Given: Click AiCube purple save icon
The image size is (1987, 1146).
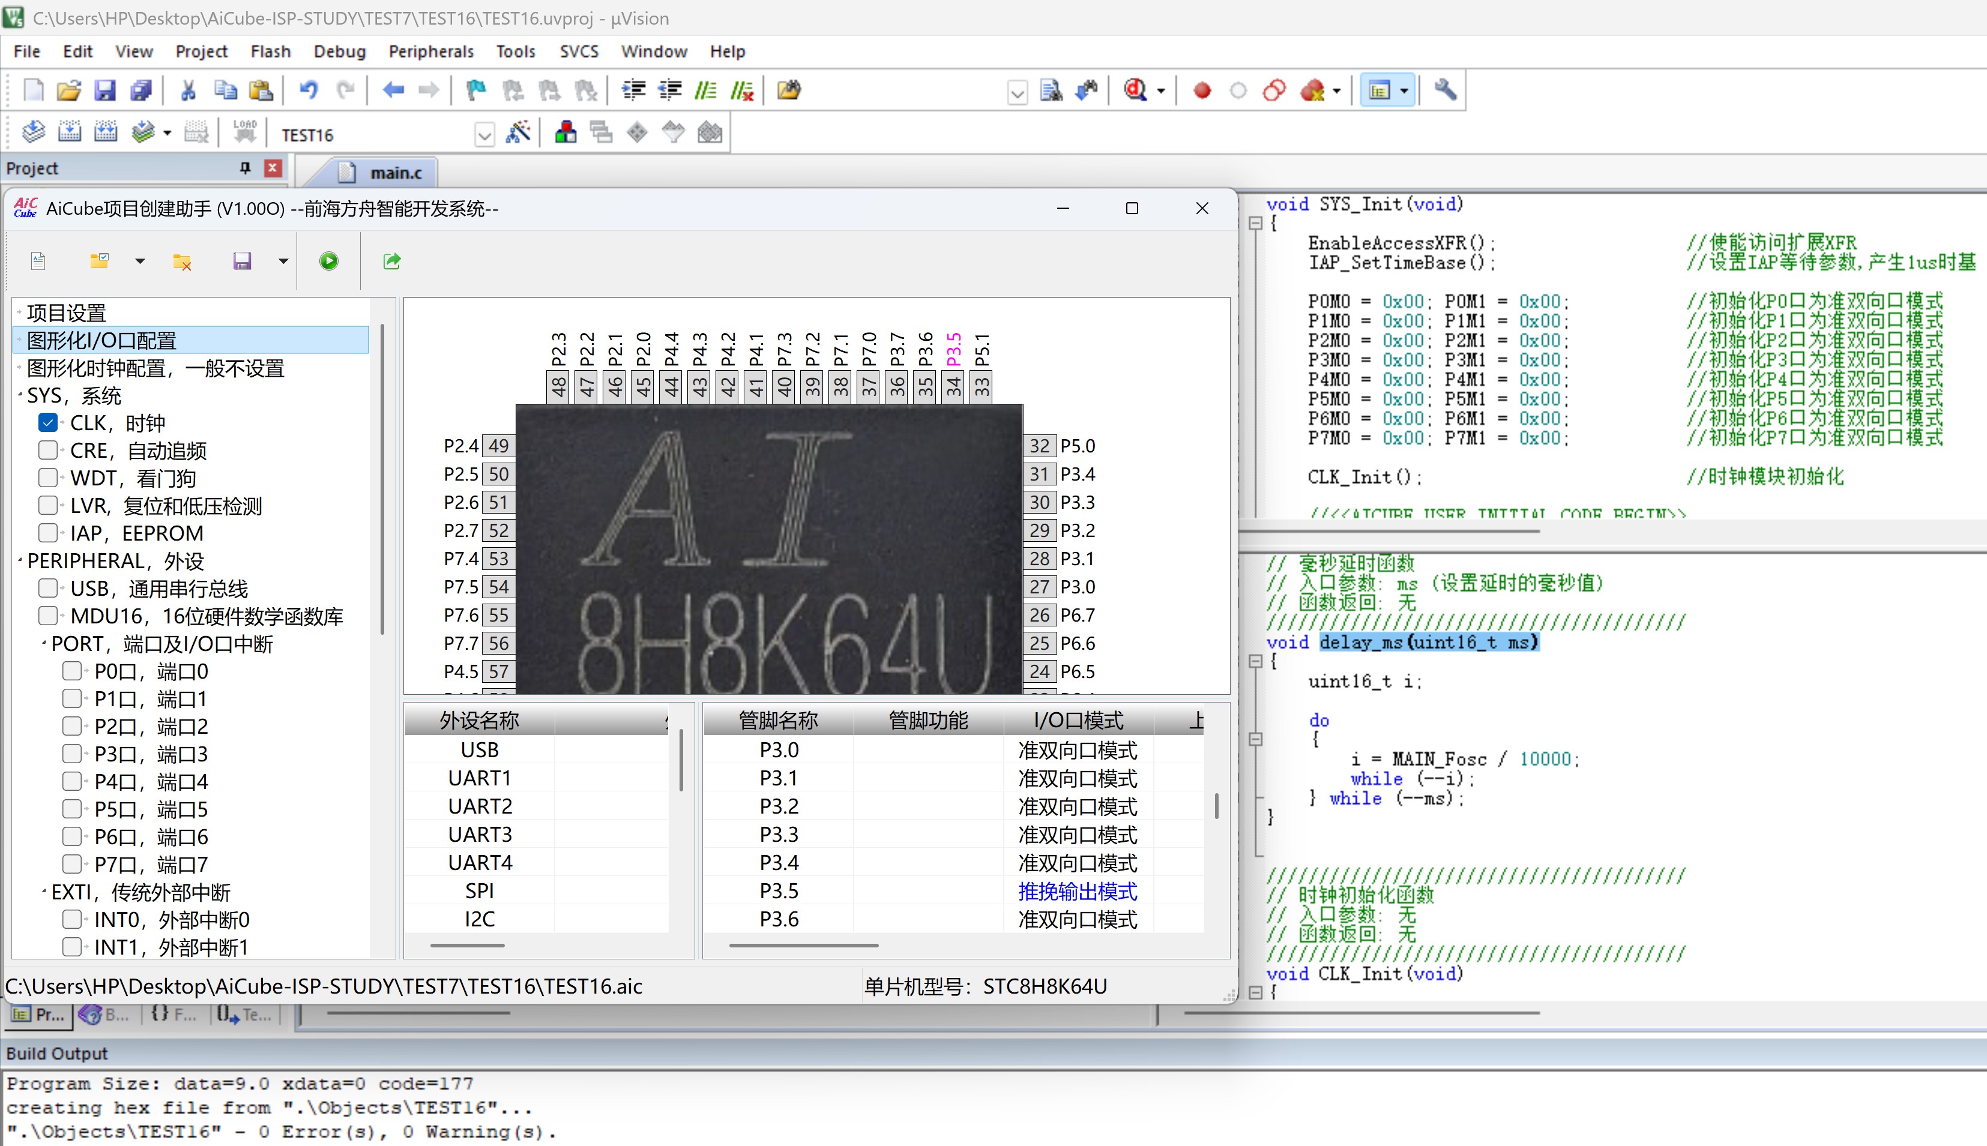Looking at the screenshot, I should [x=242, y=260].
